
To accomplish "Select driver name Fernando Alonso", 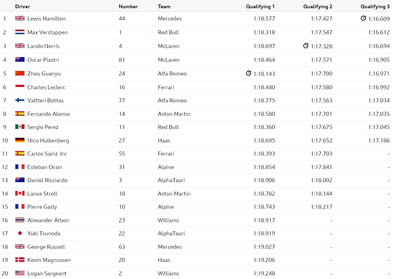I will [x=49, y=114].
